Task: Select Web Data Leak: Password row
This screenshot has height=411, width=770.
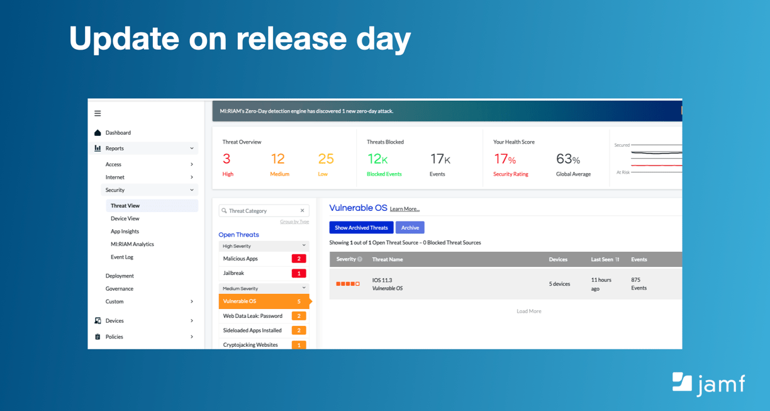Action: pyautogui.click(x=264, y=316)
